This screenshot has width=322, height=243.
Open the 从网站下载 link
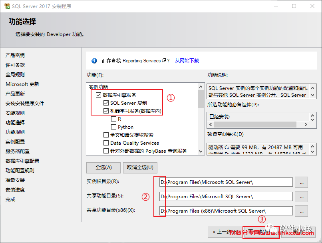pos(187,61)
